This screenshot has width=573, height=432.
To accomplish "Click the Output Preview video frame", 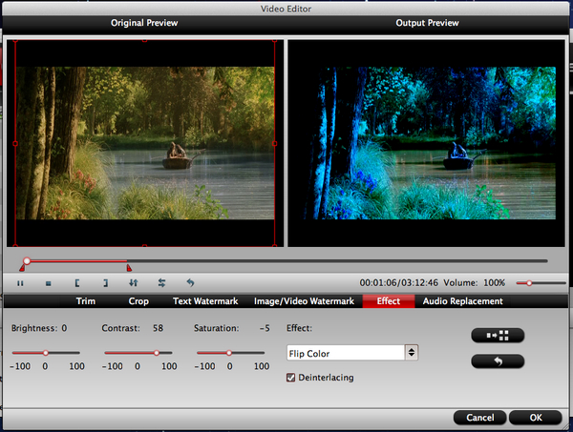I will (x=426, y=143).
